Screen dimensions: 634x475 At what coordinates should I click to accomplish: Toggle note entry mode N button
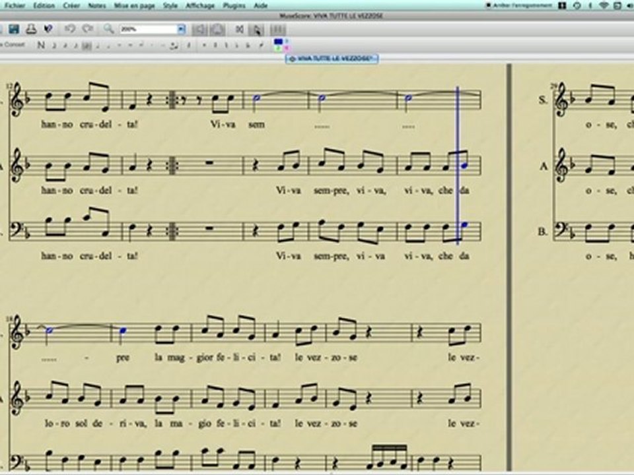tap(41, 45)
